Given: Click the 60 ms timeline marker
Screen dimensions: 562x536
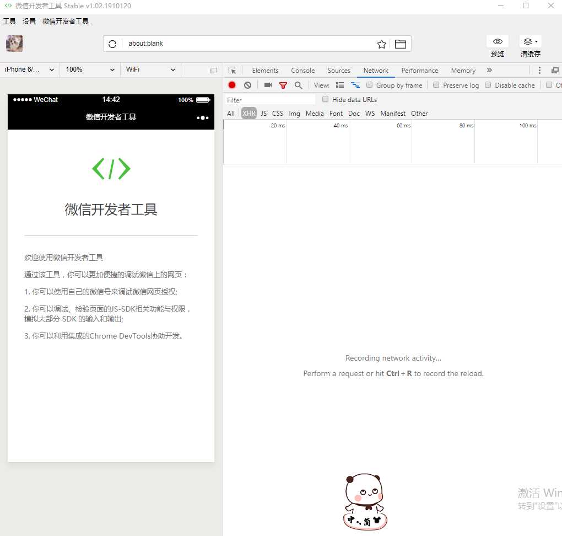Looking at the screenshot, I should (x=403, y=126).
